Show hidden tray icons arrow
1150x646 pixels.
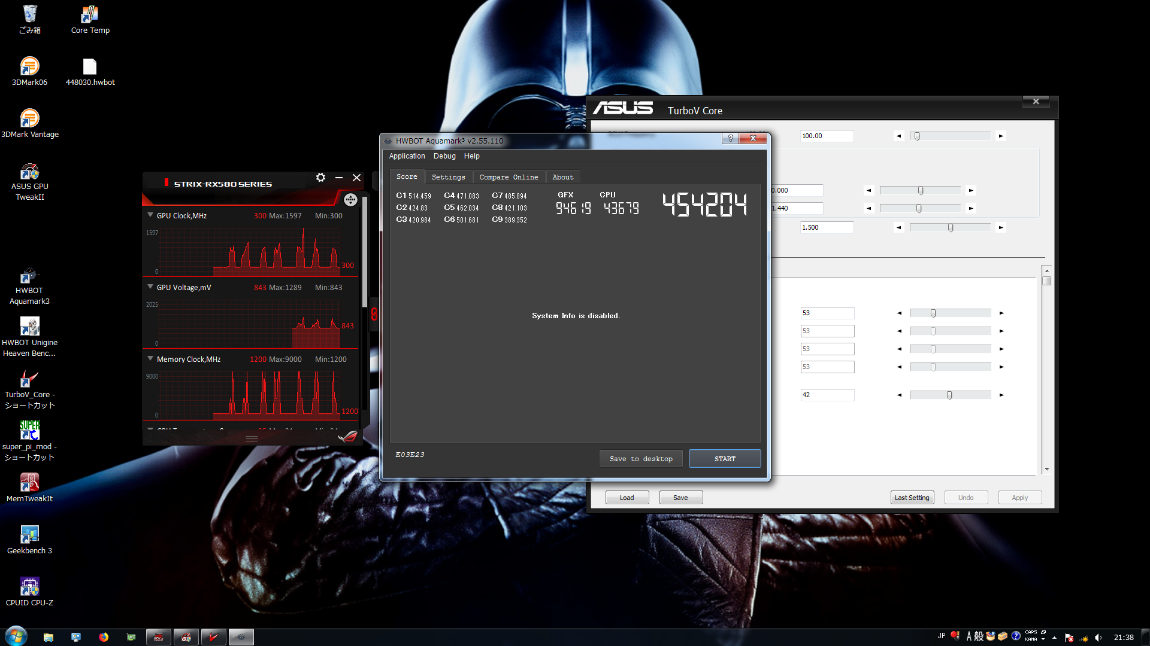click(x=1055, y=638)
